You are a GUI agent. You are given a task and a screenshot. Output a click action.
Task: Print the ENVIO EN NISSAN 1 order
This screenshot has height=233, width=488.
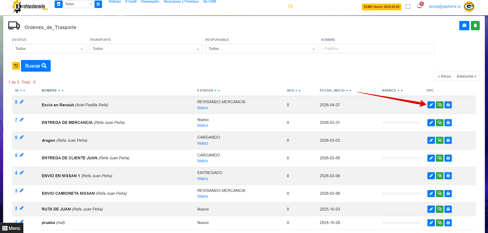[x=448, y=176]
